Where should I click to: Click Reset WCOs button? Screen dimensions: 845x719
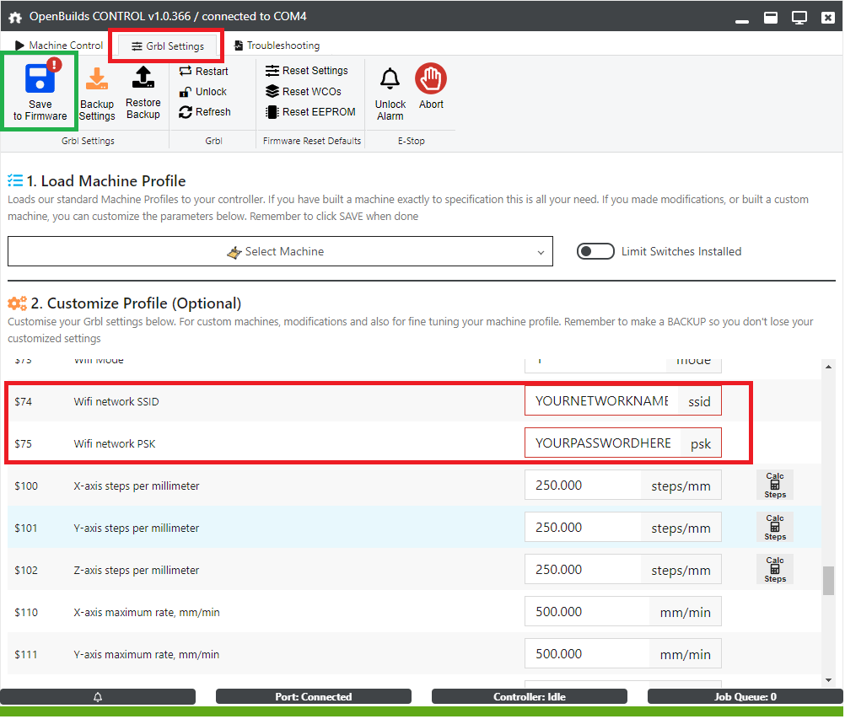pyautogui.click(x=304, y=92)
